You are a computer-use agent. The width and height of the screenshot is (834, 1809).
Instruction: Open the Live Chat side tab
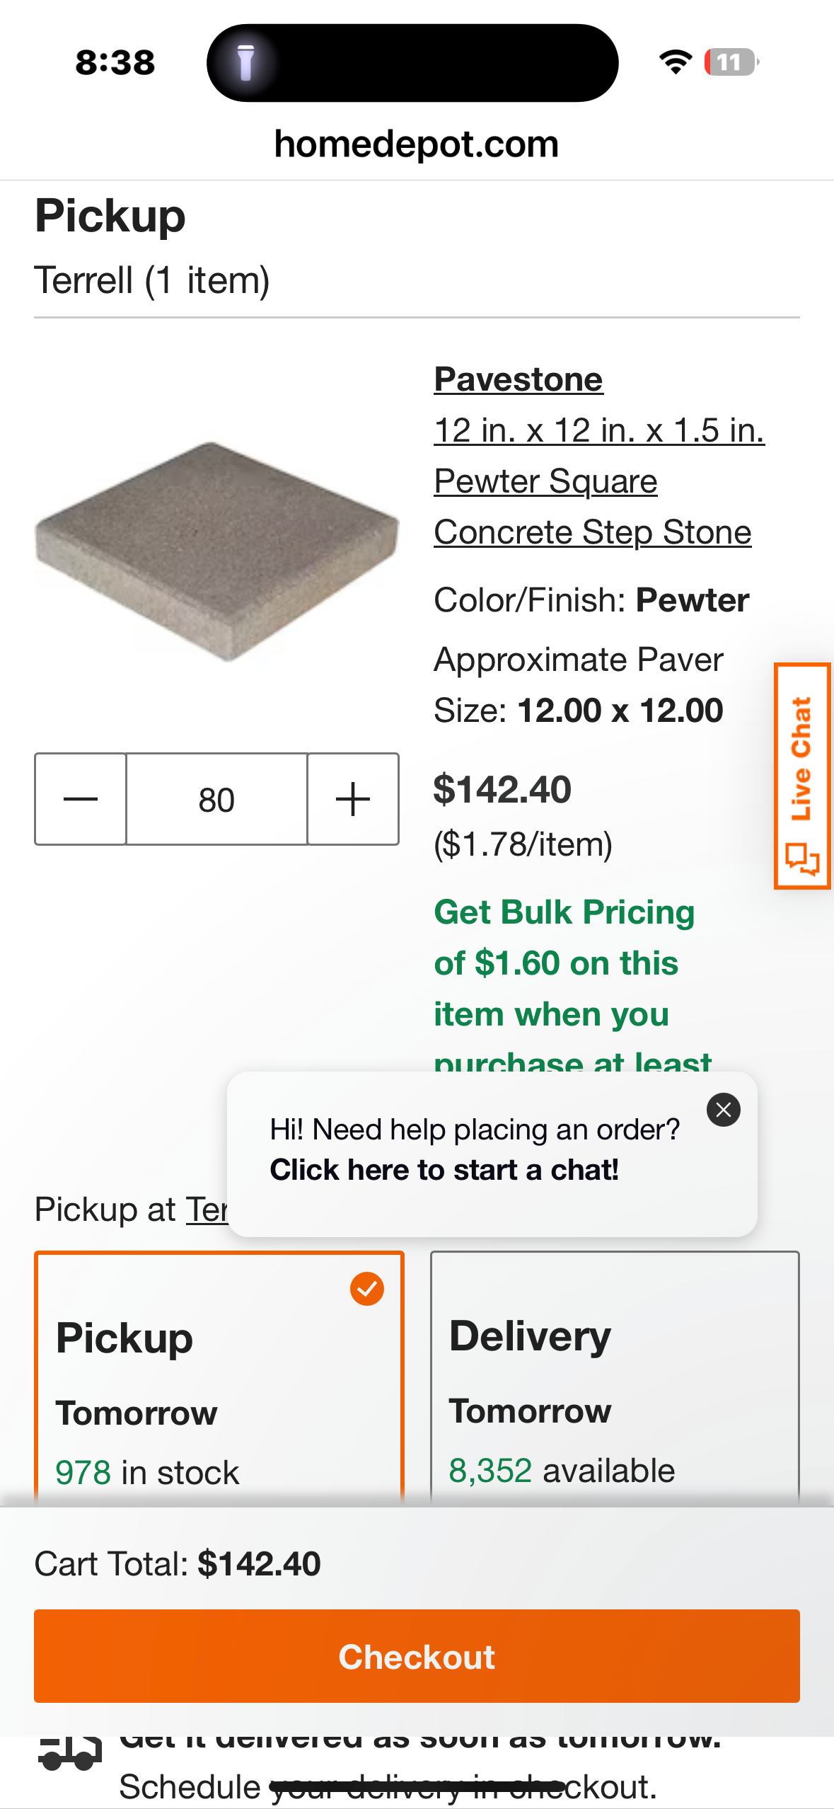(802, 776)
